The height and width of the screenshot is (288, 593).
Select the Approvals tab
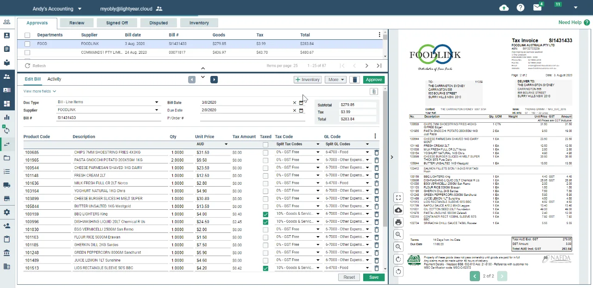tap(37, 23)
